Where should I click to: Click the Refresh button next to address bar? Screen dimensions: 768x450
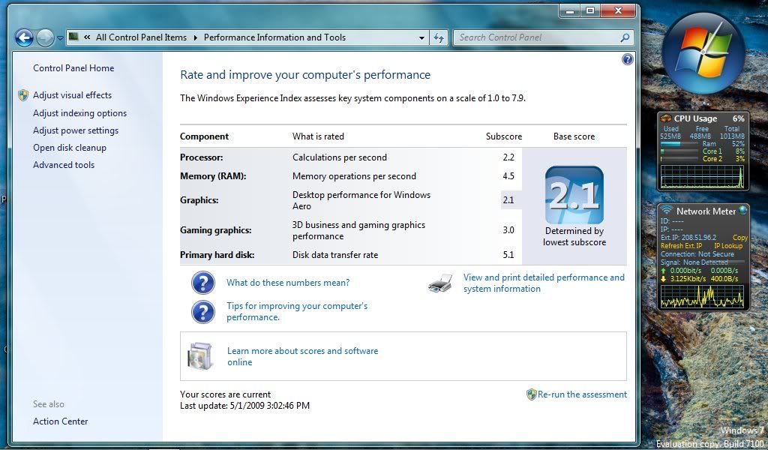pos(438,37)
